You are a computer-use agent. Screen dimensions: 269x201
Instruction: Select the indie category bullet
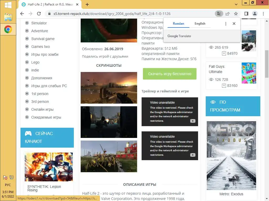pyautogui.click(x=27, y=70)
